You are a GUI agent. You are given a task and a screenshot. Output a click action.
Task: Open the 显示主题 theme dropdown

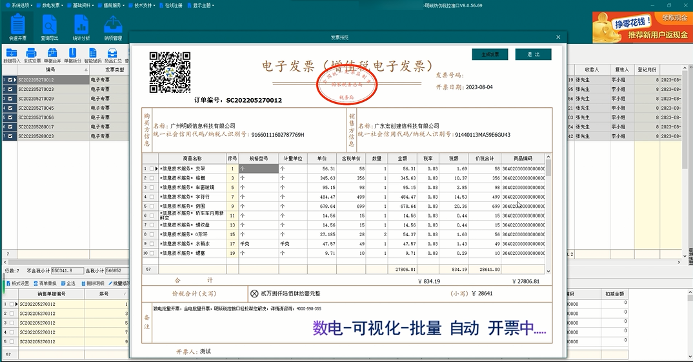pyautogui.click(x=203, y=5)
